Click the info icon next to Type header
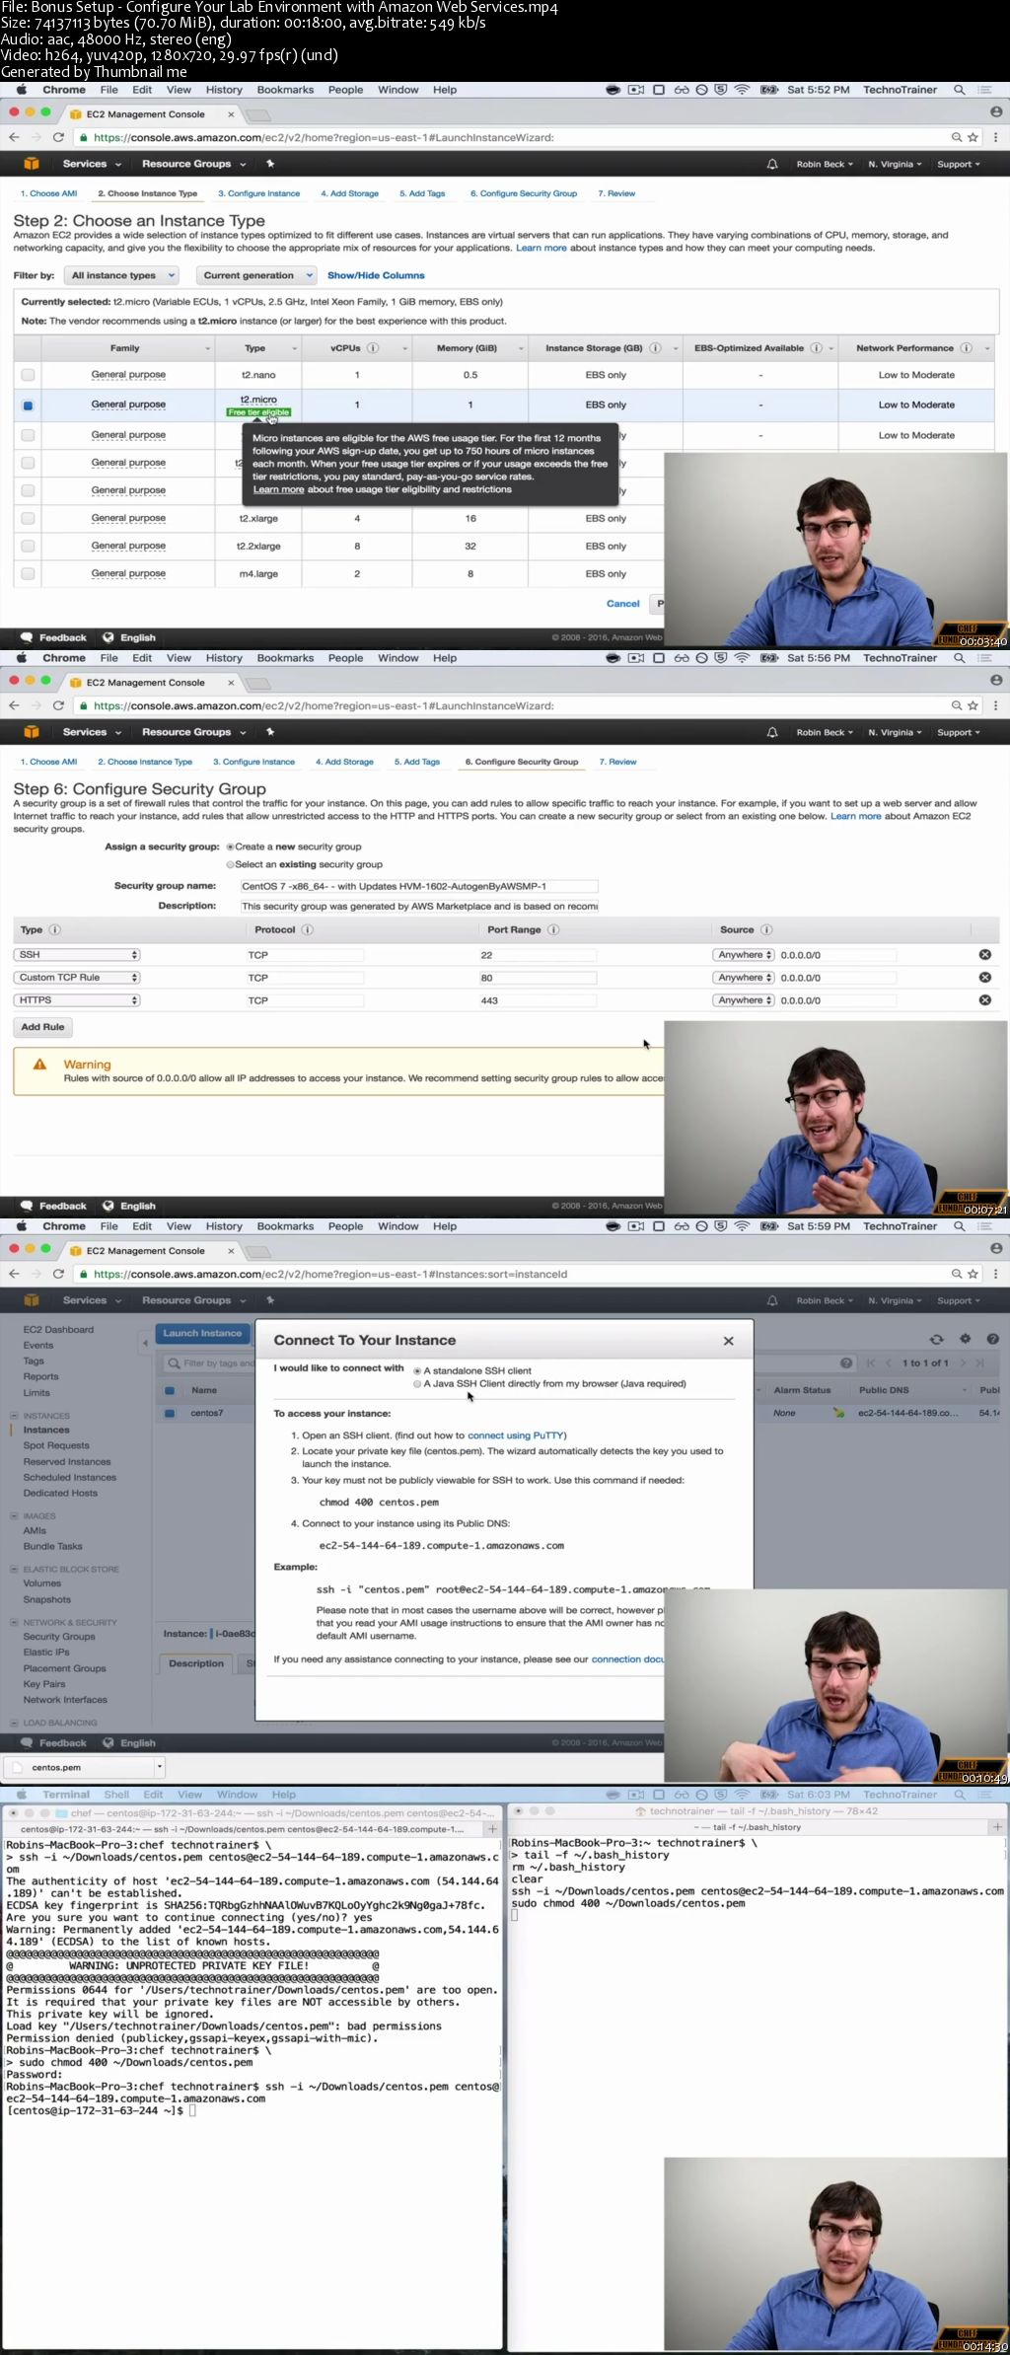This screenshot has width=1010, height=2355. tap(55, 929)
